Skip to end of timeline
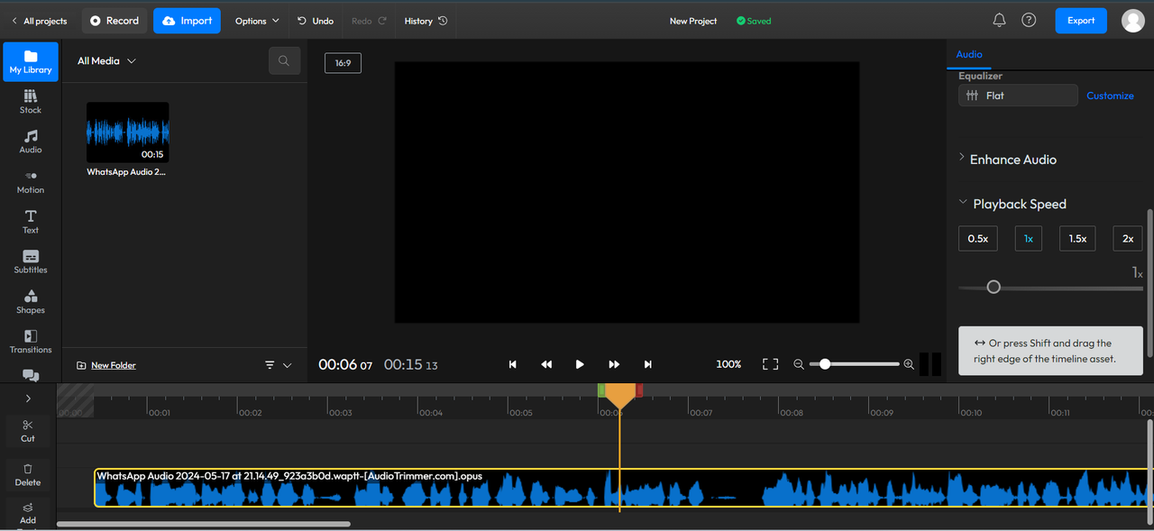Image resolution: width=1154 pixels, height=531 pixels. 647,364
